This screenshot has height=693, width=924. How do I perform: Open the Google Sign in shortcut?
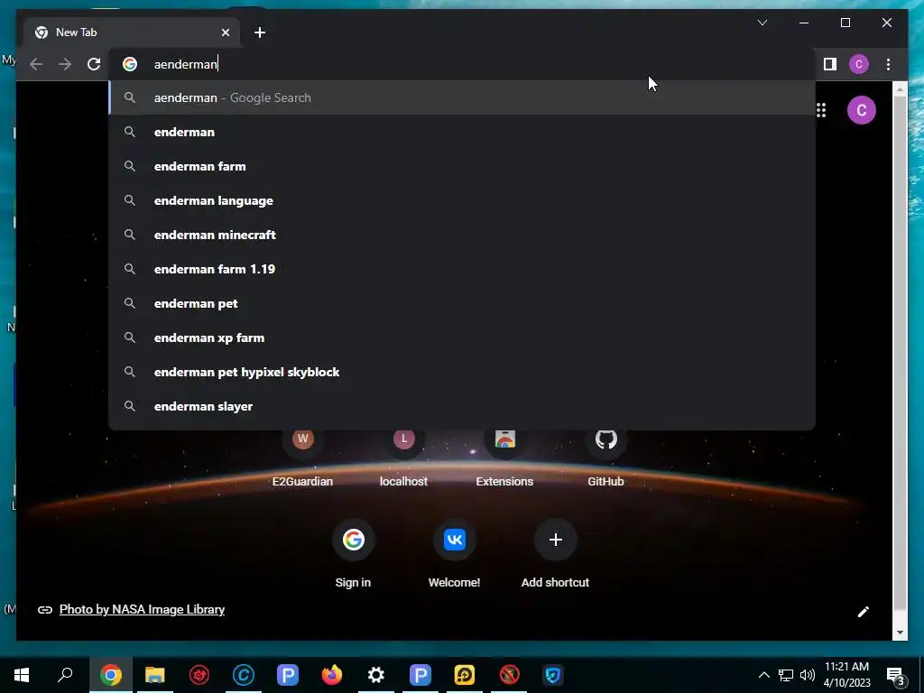(x=353, y=554)
